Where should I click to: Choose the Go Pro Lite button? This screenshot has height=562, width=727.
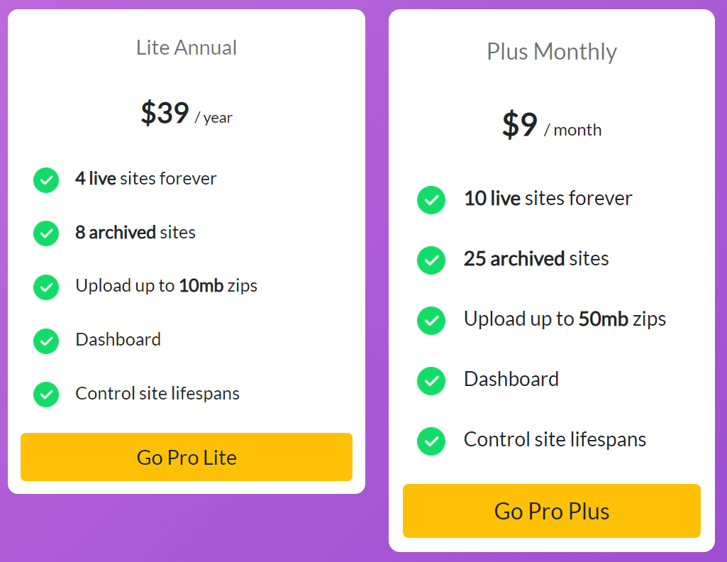tap(187, 457)
